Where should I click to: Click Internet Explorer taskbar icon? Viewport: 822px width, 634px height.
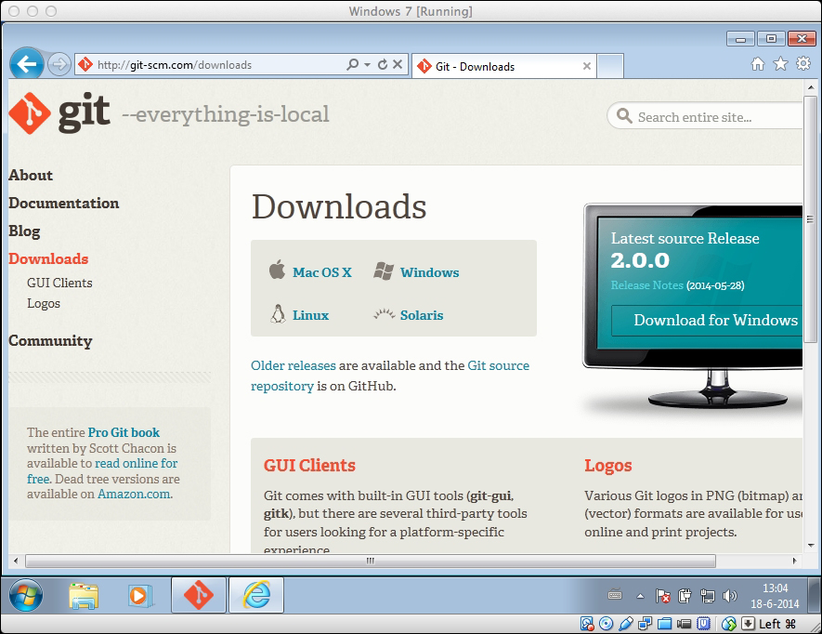(255, 595)
